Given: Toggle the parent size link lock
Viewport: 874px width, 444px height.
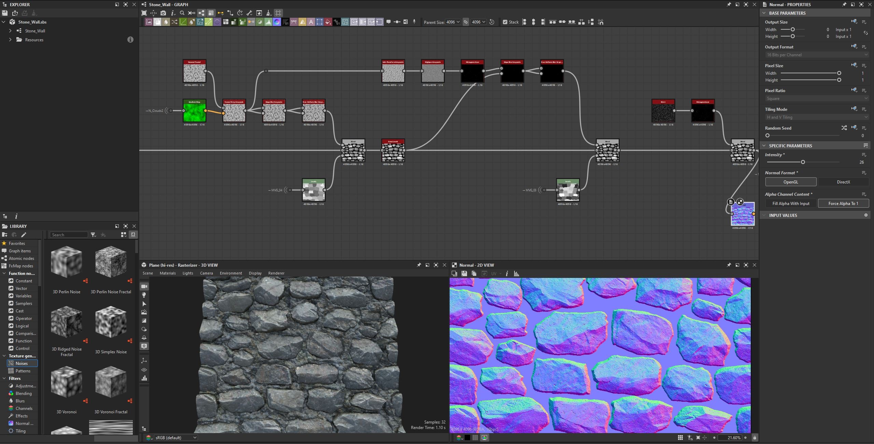Looking at the screenshot, I should click(466, 22).
